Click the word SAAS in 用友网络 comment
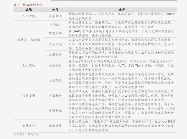Image resolution: width=187 pixels, height=139 pixels. [x=77, y=31]
